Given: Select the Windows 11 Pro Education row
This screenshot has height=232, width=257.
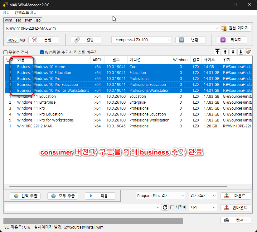Looking at the screenshot, I should [x=129, y=114].
